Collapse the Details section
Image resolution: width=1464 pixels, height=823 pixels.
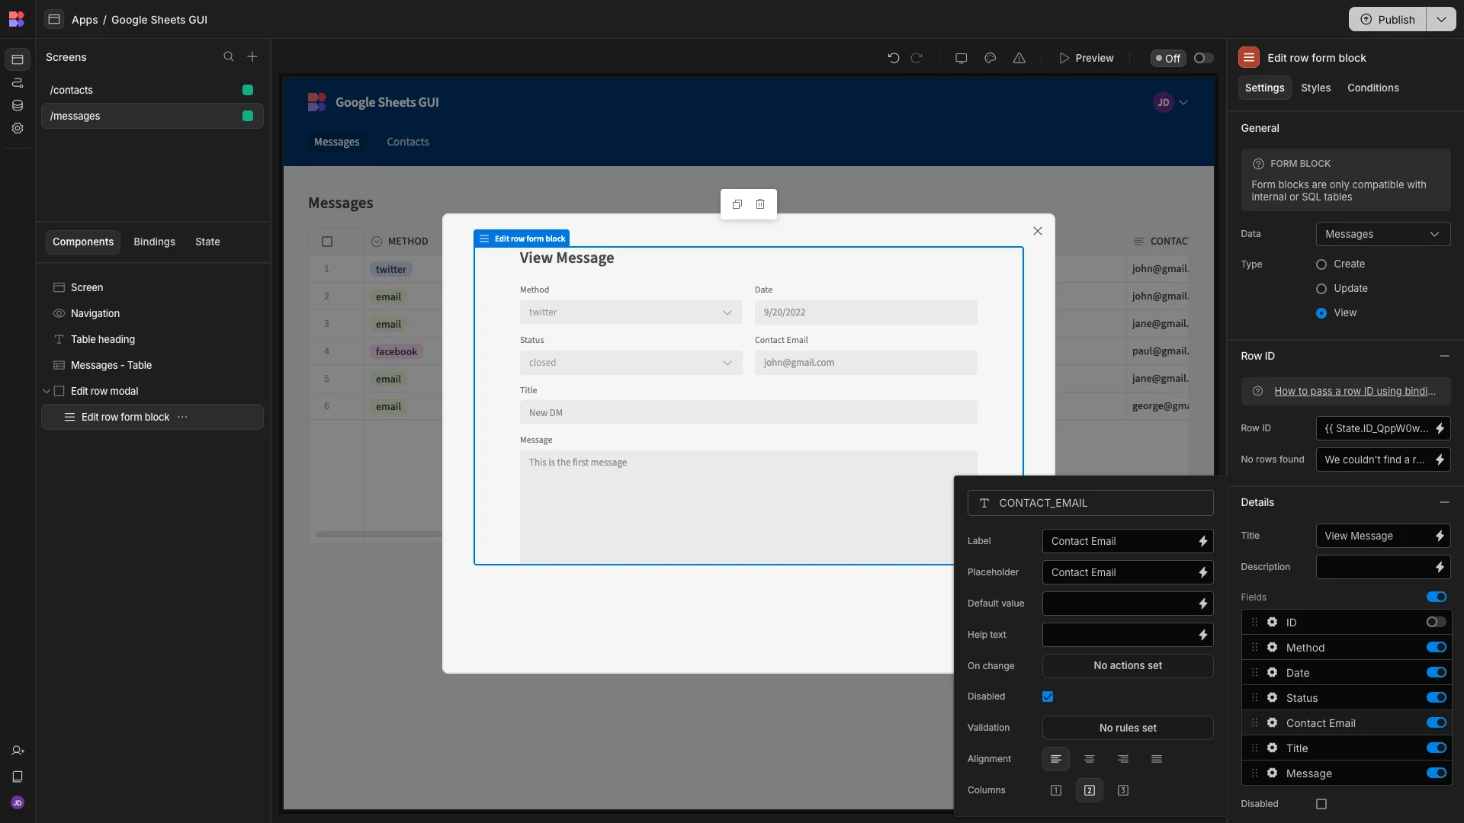coord(1444,502)
